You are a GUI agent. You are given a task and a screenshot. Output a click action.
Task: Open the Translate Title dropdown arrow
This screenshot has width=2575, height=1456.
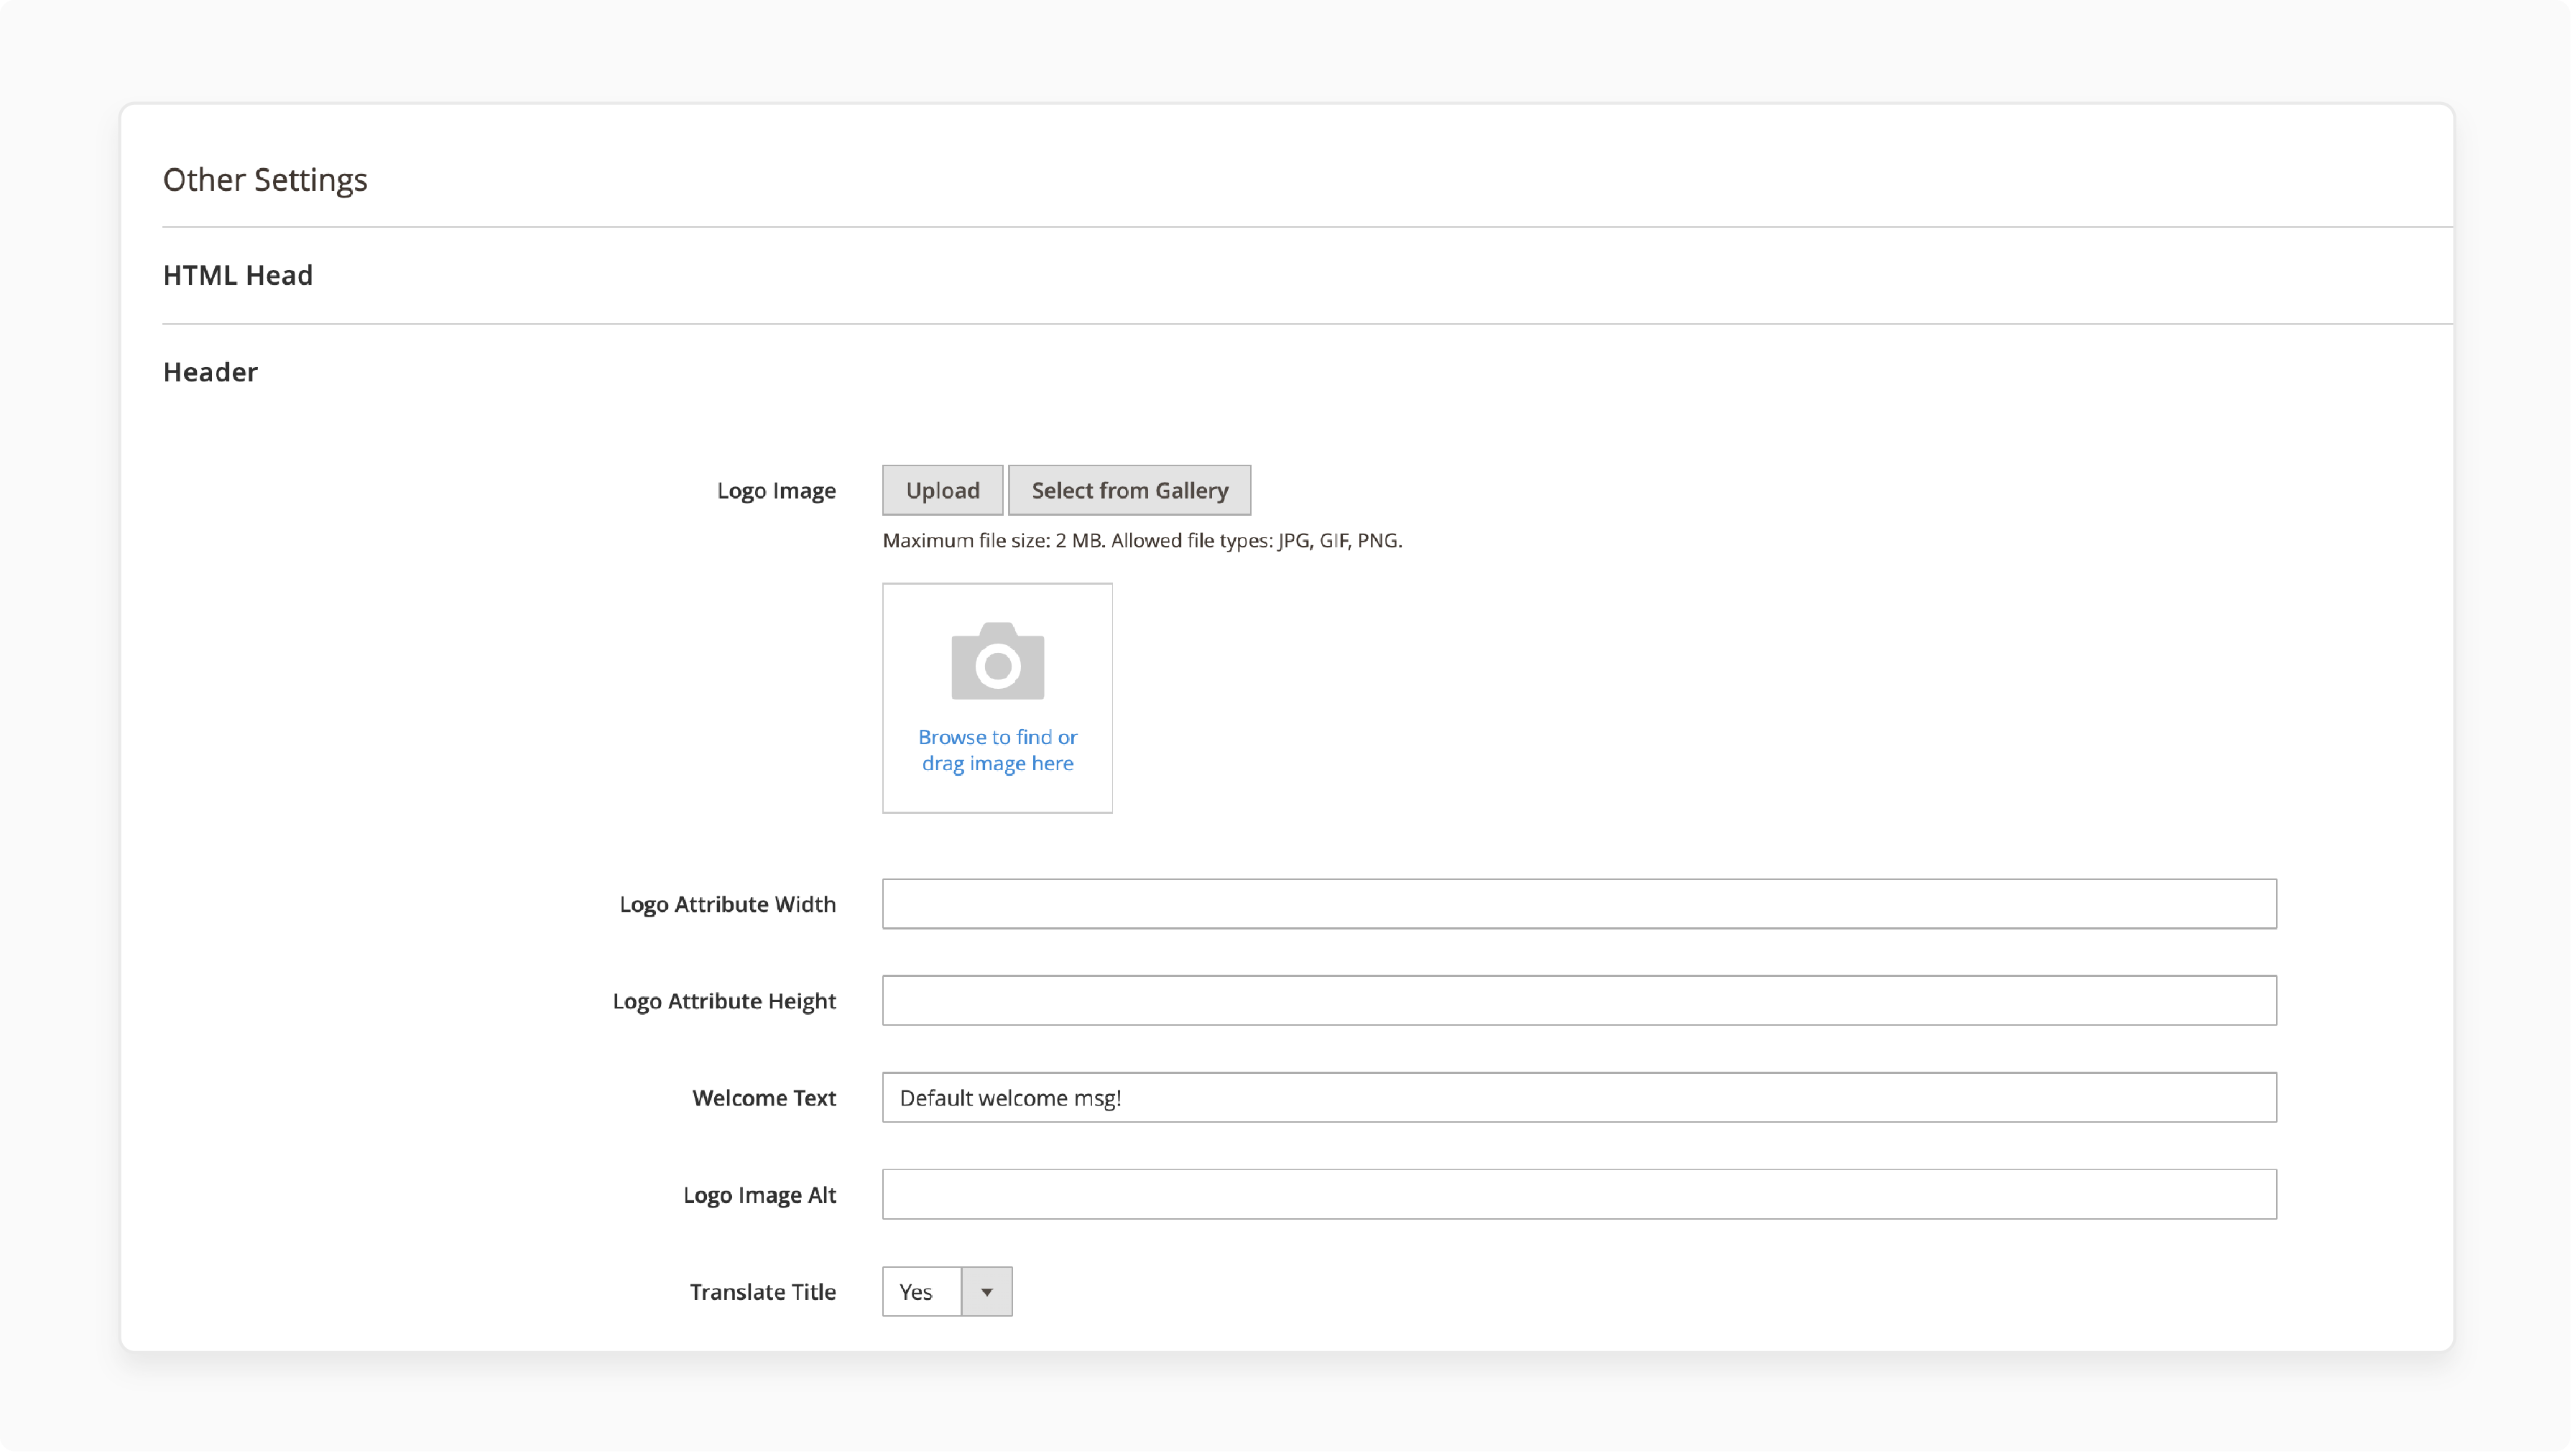click(987, 1292)
